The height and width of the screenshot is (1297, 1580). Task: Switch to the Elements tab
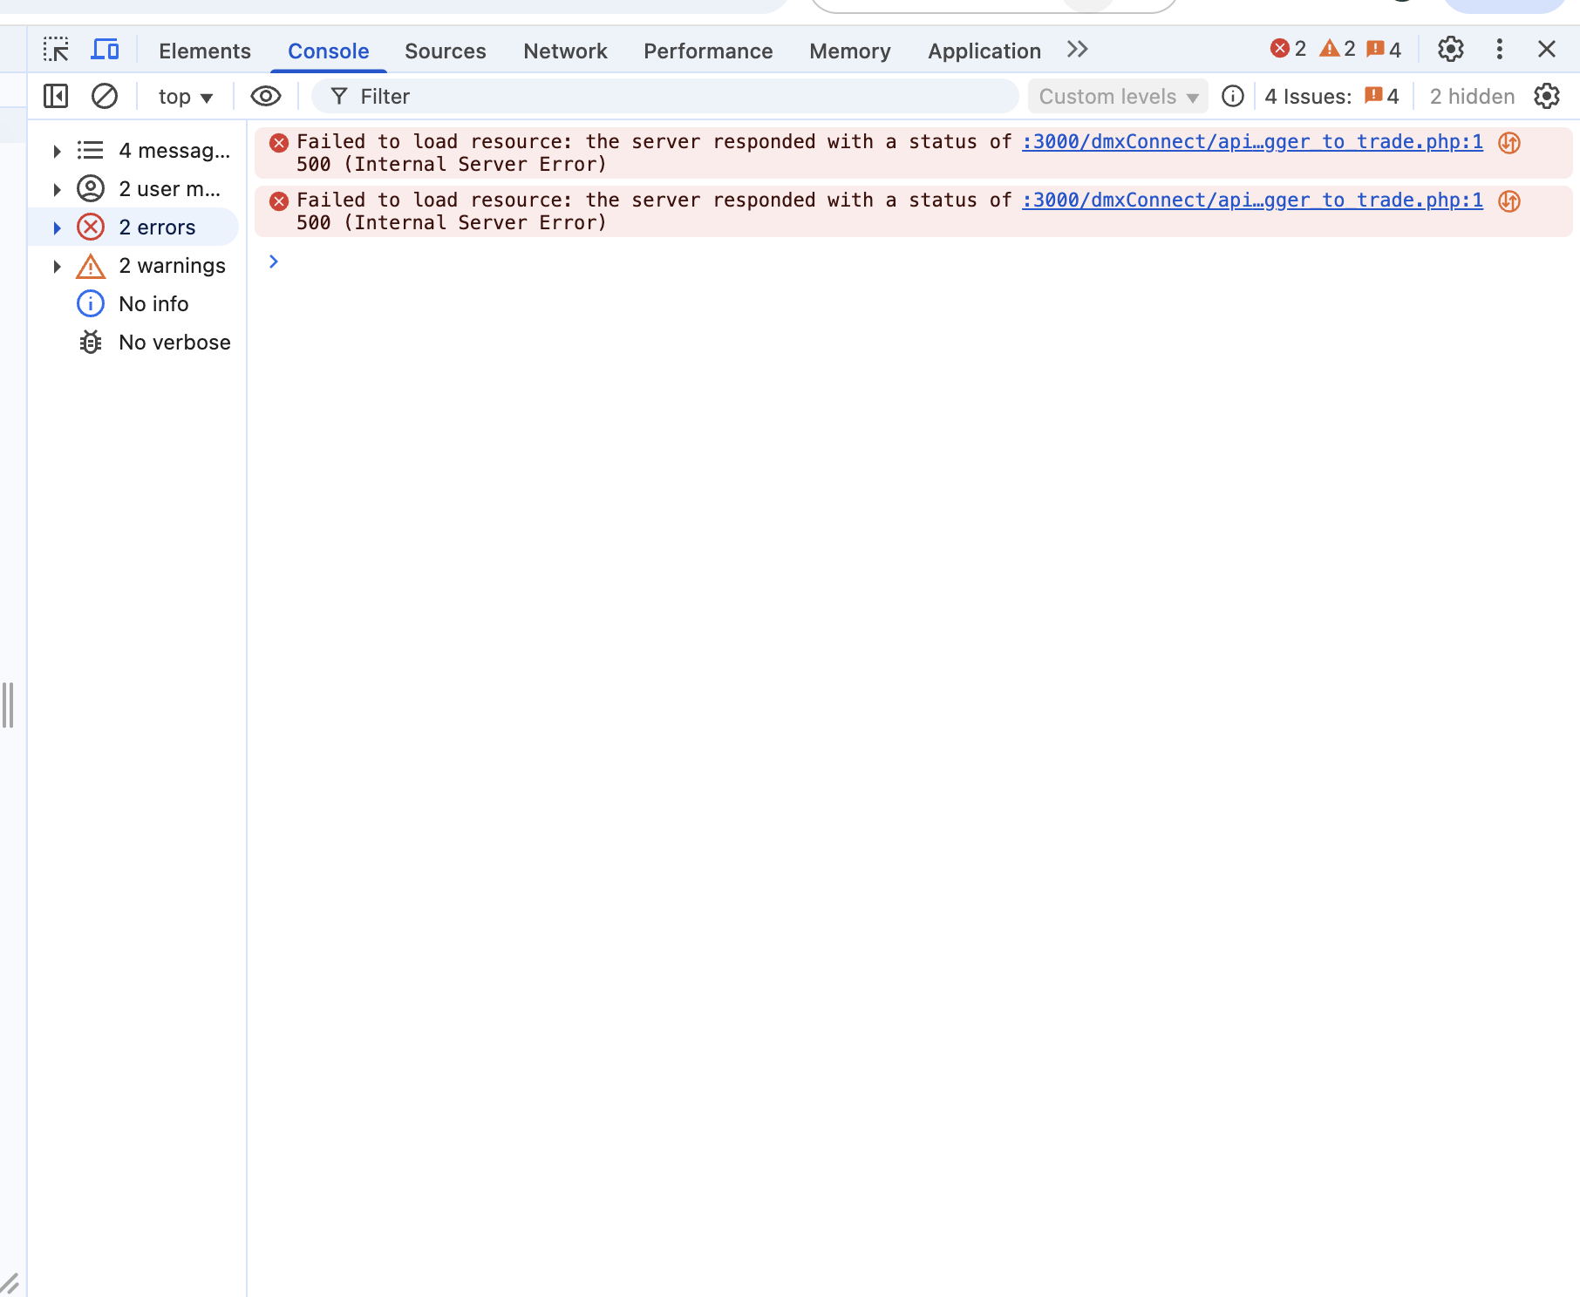pyautogui.click(x=204, y=51)
